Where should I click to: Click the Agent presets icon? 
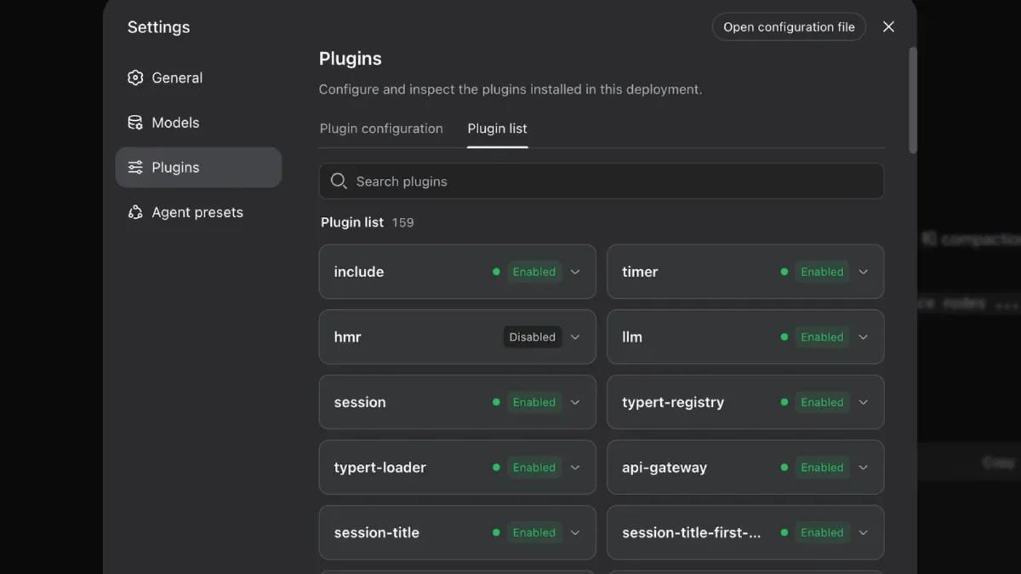(x=135, y=213)
